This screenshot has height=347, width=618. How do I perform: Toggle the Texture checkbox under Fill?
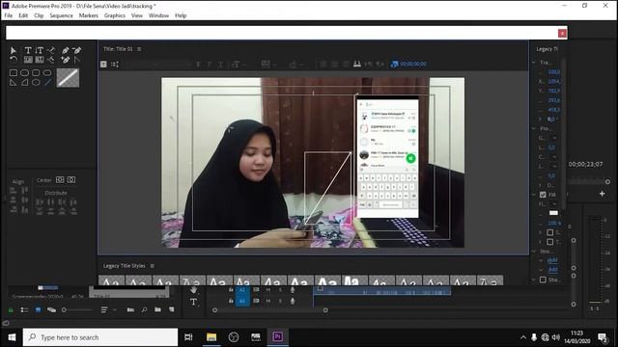(x=550, y=242)
